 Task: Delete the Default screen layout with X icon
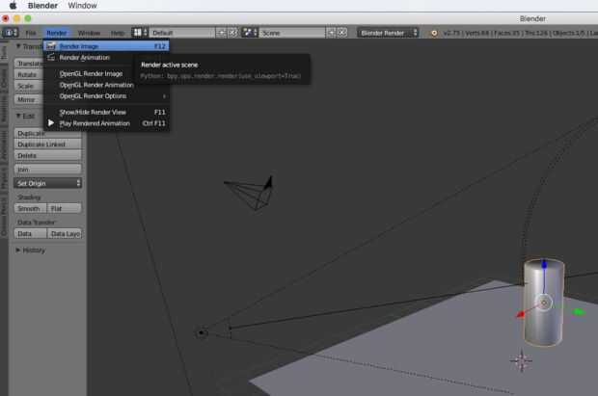click(232, 33)
